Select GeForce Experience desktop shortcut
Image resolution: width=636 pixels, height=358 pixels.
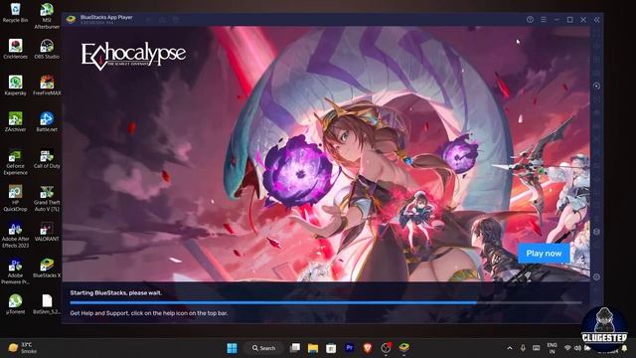(x=16, y=162)
